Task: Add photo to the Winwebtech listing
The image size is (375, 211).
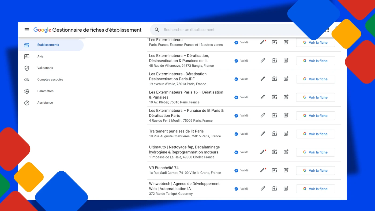Action: (x=274, y=189)
